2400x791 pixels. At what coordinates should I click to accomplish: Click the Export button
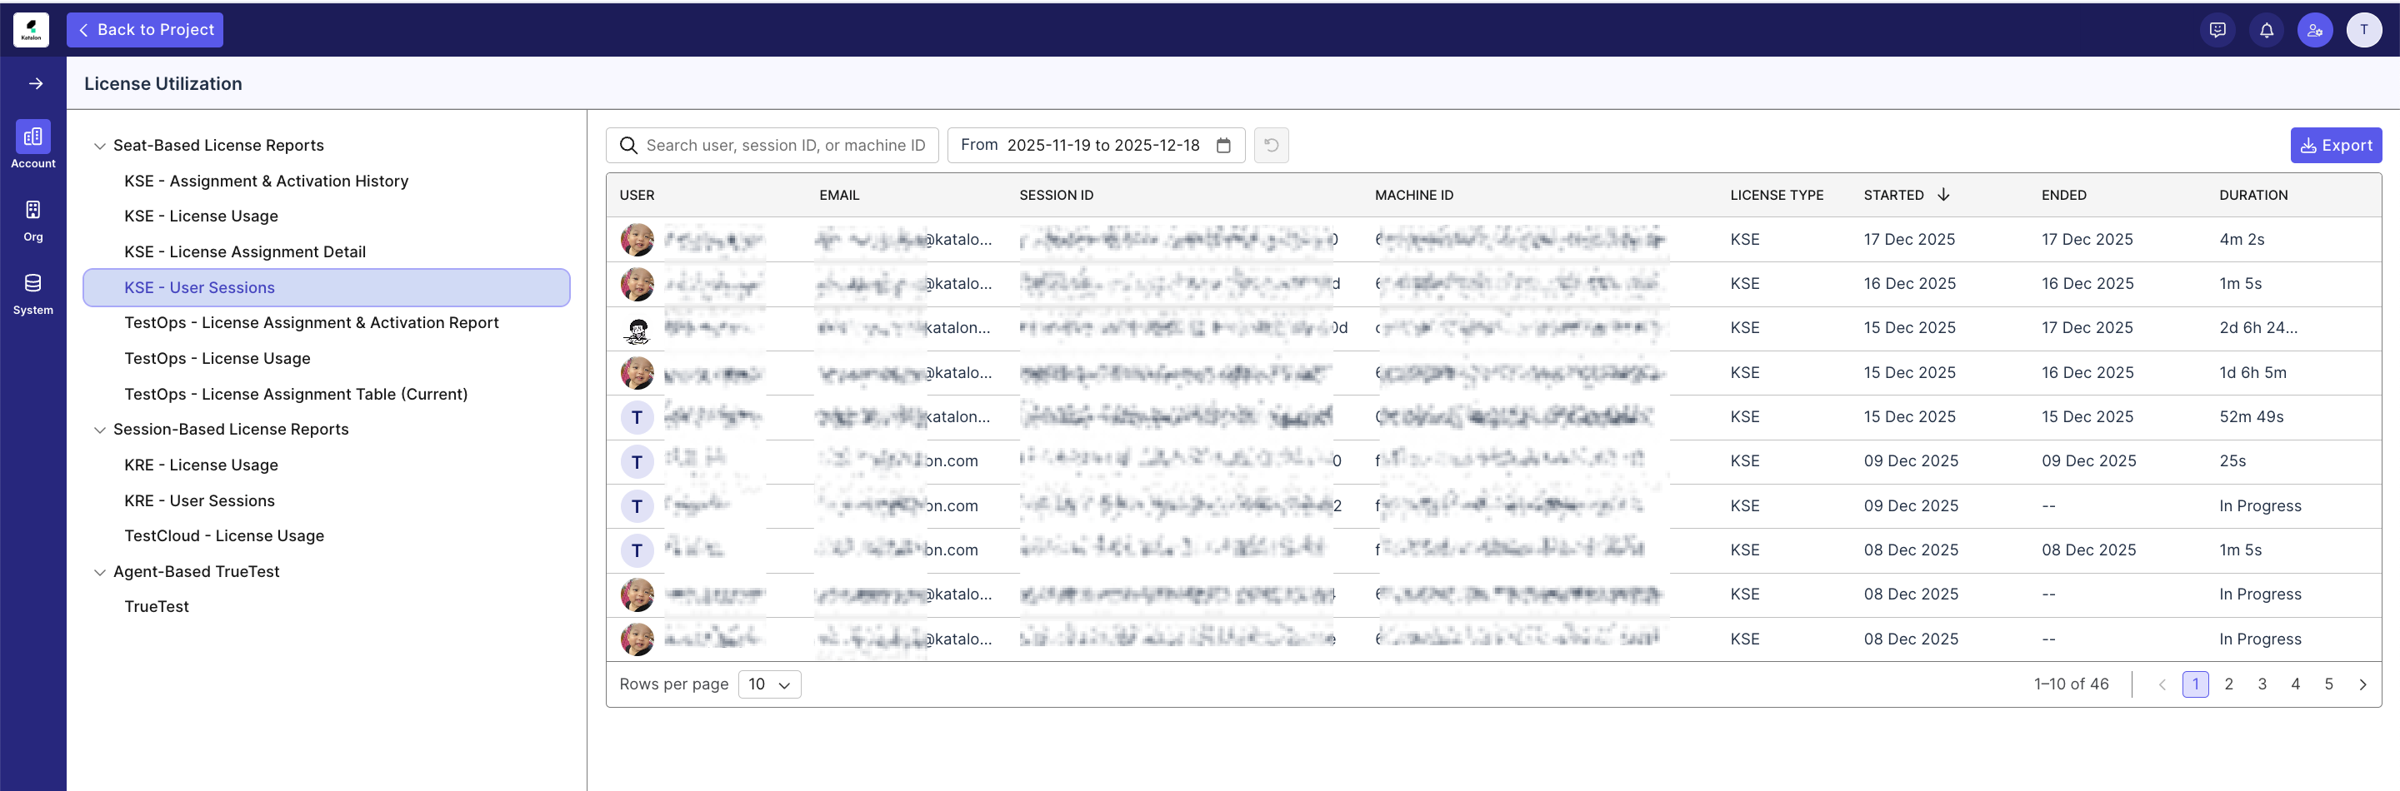click(x=2337, y=145)
